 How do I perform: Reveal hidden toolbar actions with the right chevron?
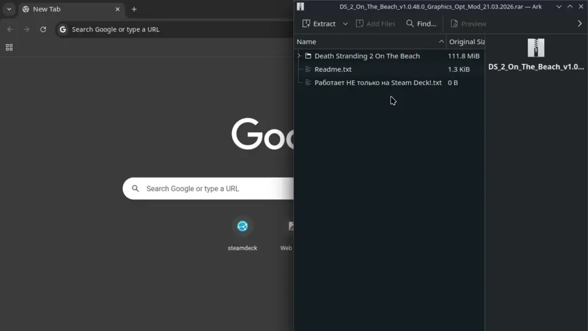point(579,24)
